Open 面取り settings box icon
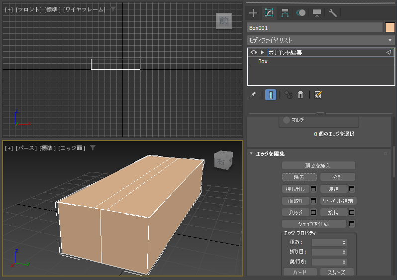Screen dimensions: 397x280 [x=313, y=201]
